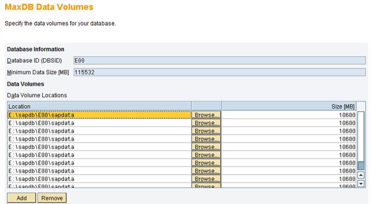Click the table scroll down arrow
The height and width of the screenshot is (204, 371).
[x=361, y=184]
